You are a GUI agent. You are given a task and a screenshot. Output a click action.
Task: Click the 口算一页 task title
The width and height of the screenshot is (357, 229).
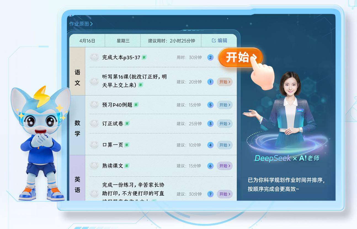pos(113,145)
